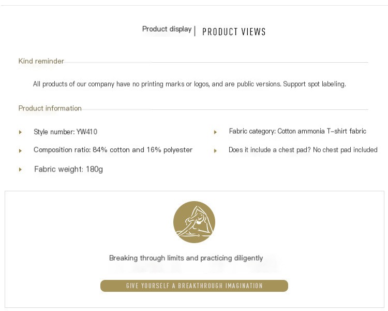Click the arrow bullet beside Fabric weight
Image resolution: width=388 pixels, height=311 pixels.
[20, 169]
